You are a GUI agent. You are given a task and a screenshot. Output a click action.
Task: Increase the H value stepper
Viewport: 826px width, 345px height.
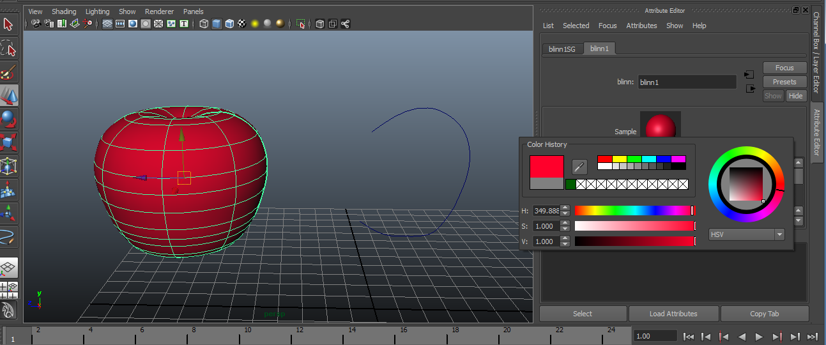565,208
